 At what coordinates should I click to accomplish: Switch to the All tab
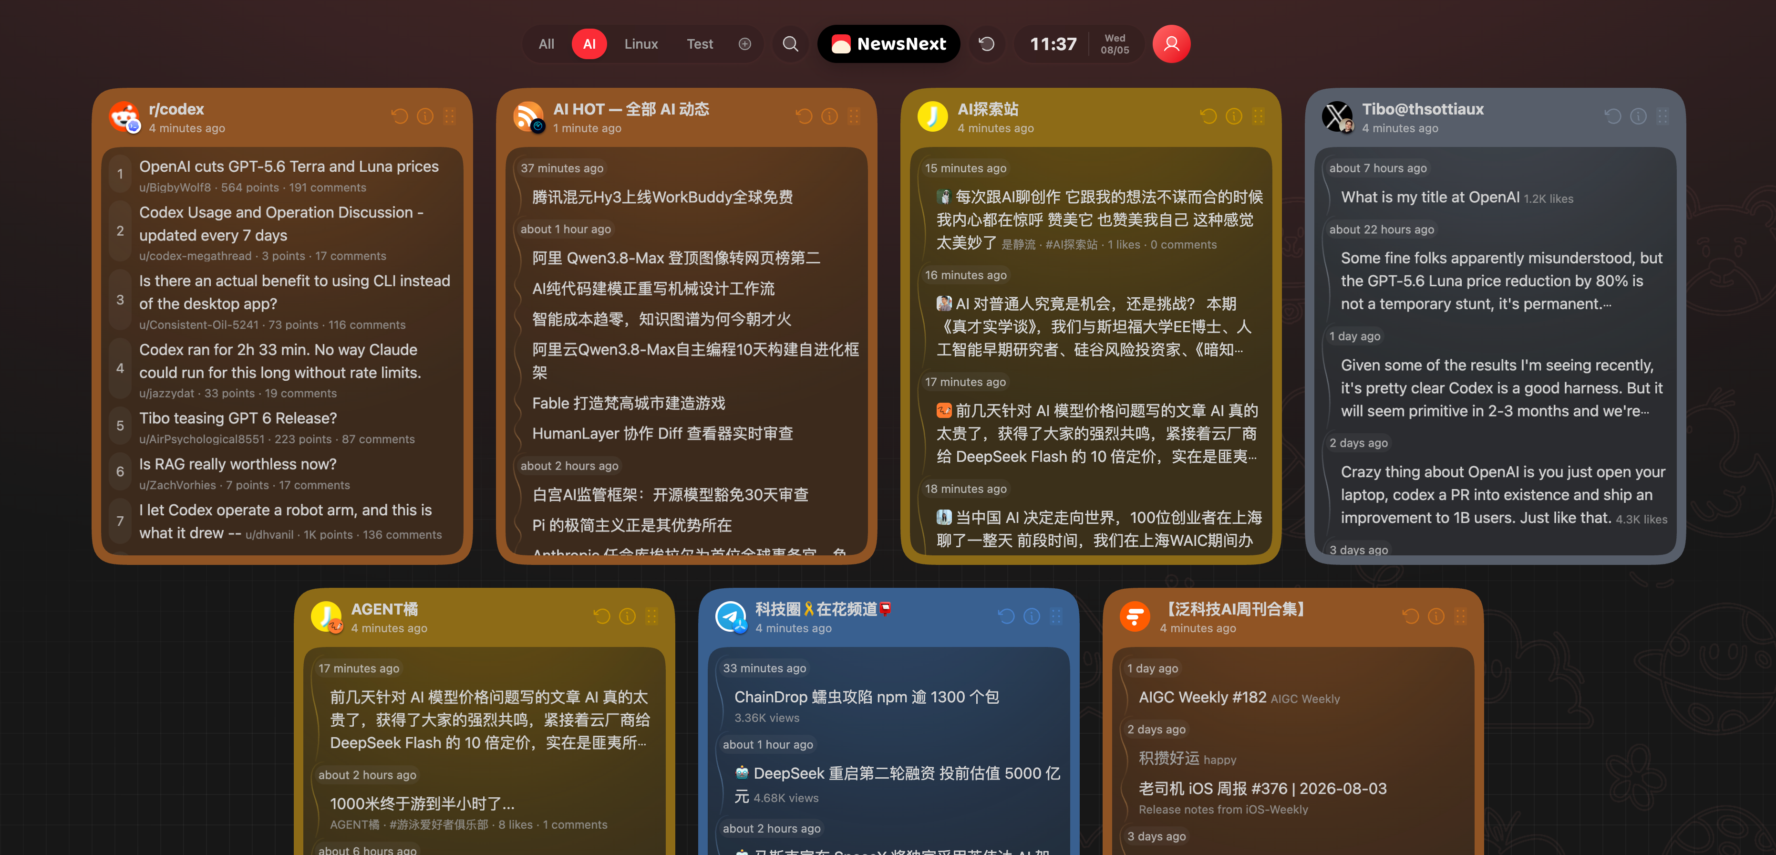(x=547, y=44)
